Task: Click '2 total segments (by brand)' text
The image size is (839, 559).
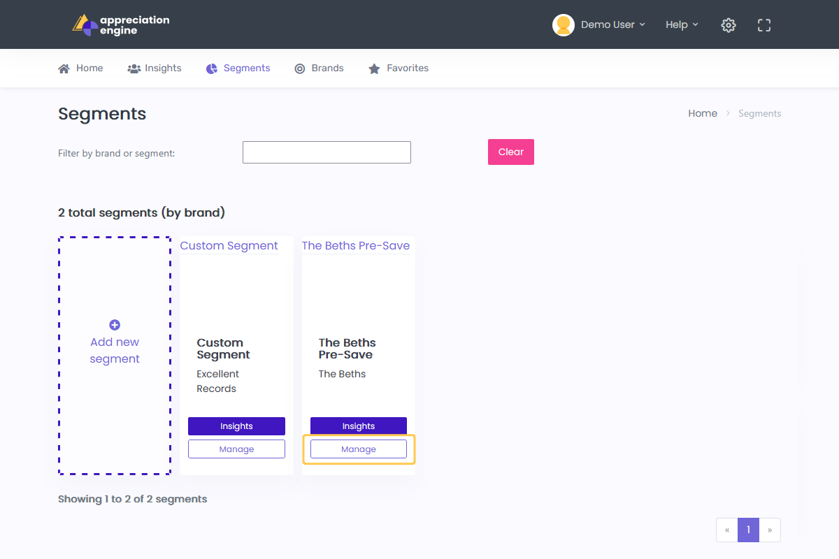Action: click(141, 212)
